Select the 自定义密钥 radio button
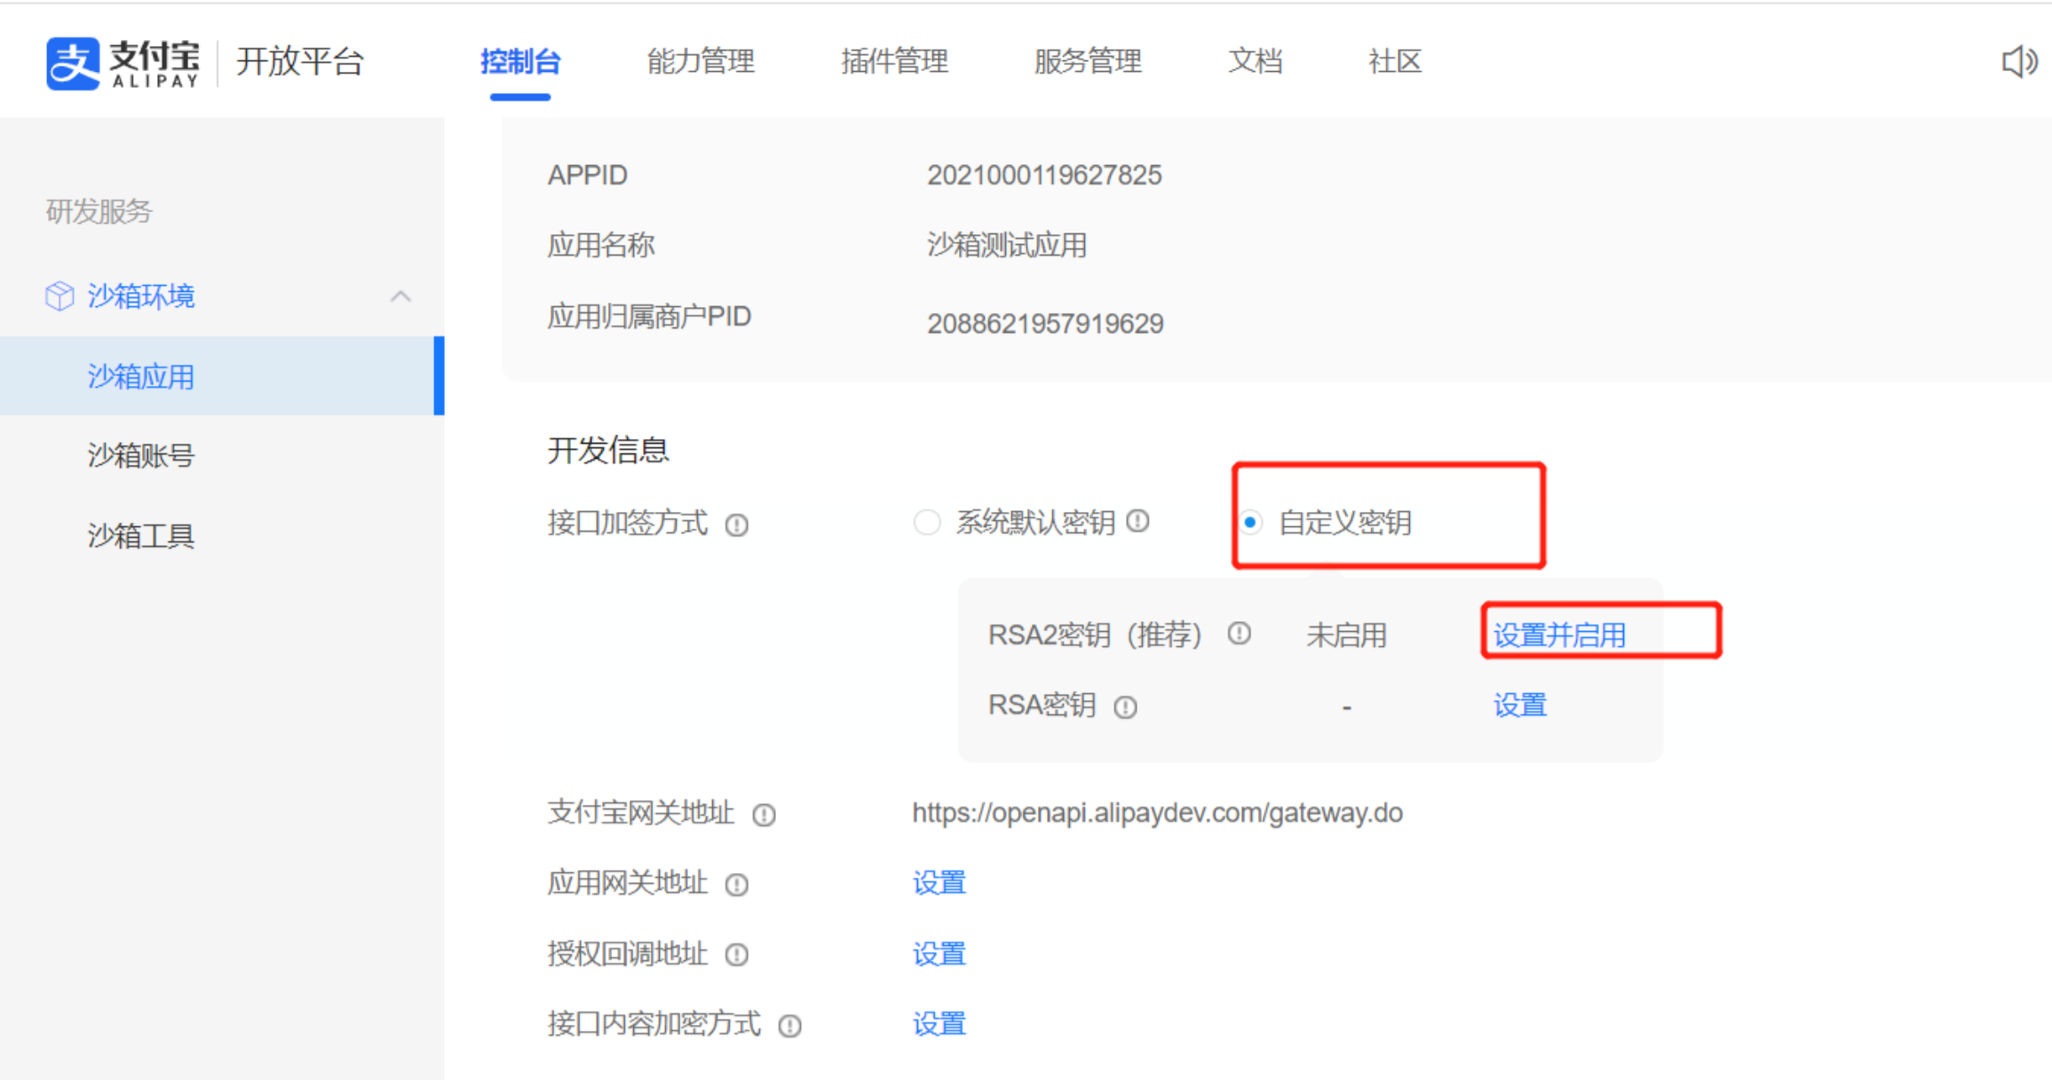The height and width of the screenshot is (1080, 2052). click(1250, 523)
